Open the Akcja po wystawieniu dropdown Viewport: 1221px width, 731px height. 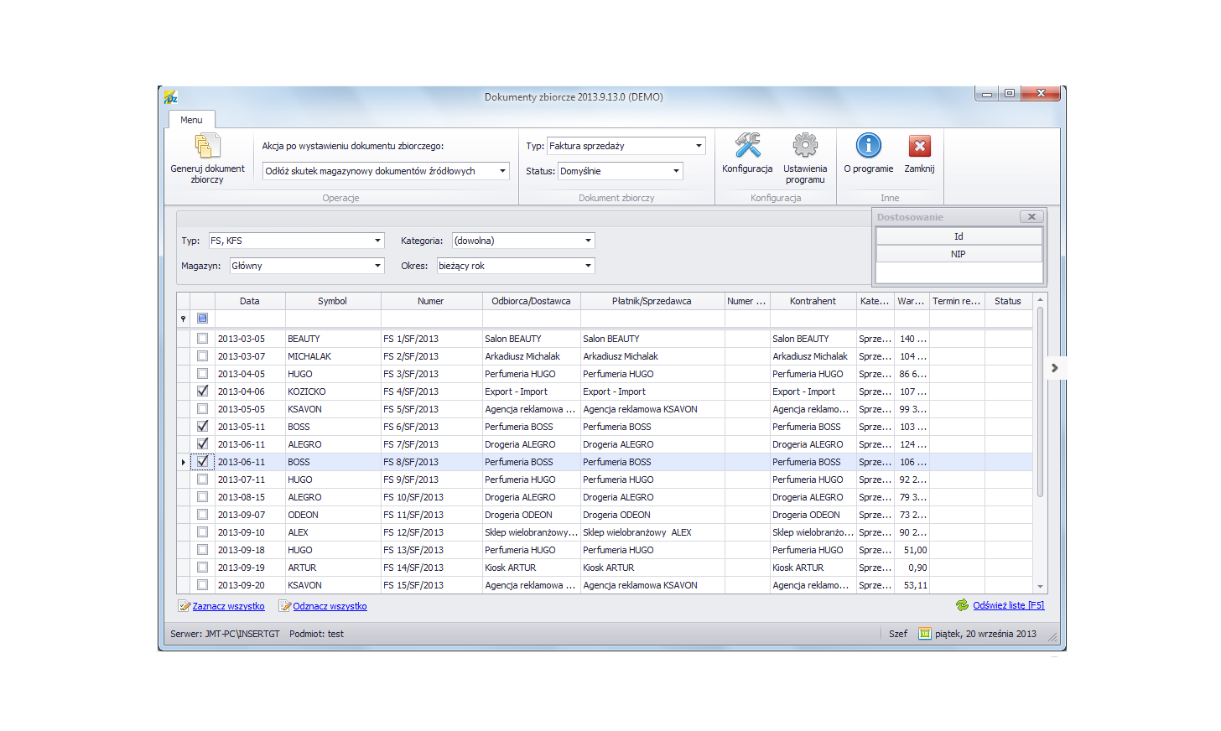tap(502, 171)
